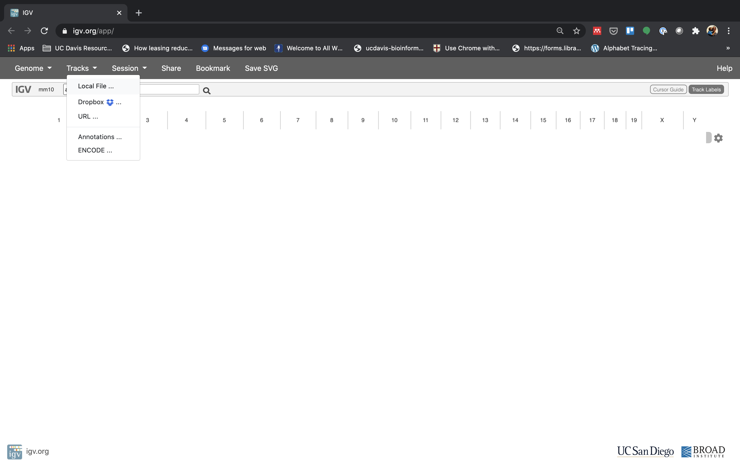Bookmark this page with the star icon
The image size is (740, 462).
[x=576, y=31]
